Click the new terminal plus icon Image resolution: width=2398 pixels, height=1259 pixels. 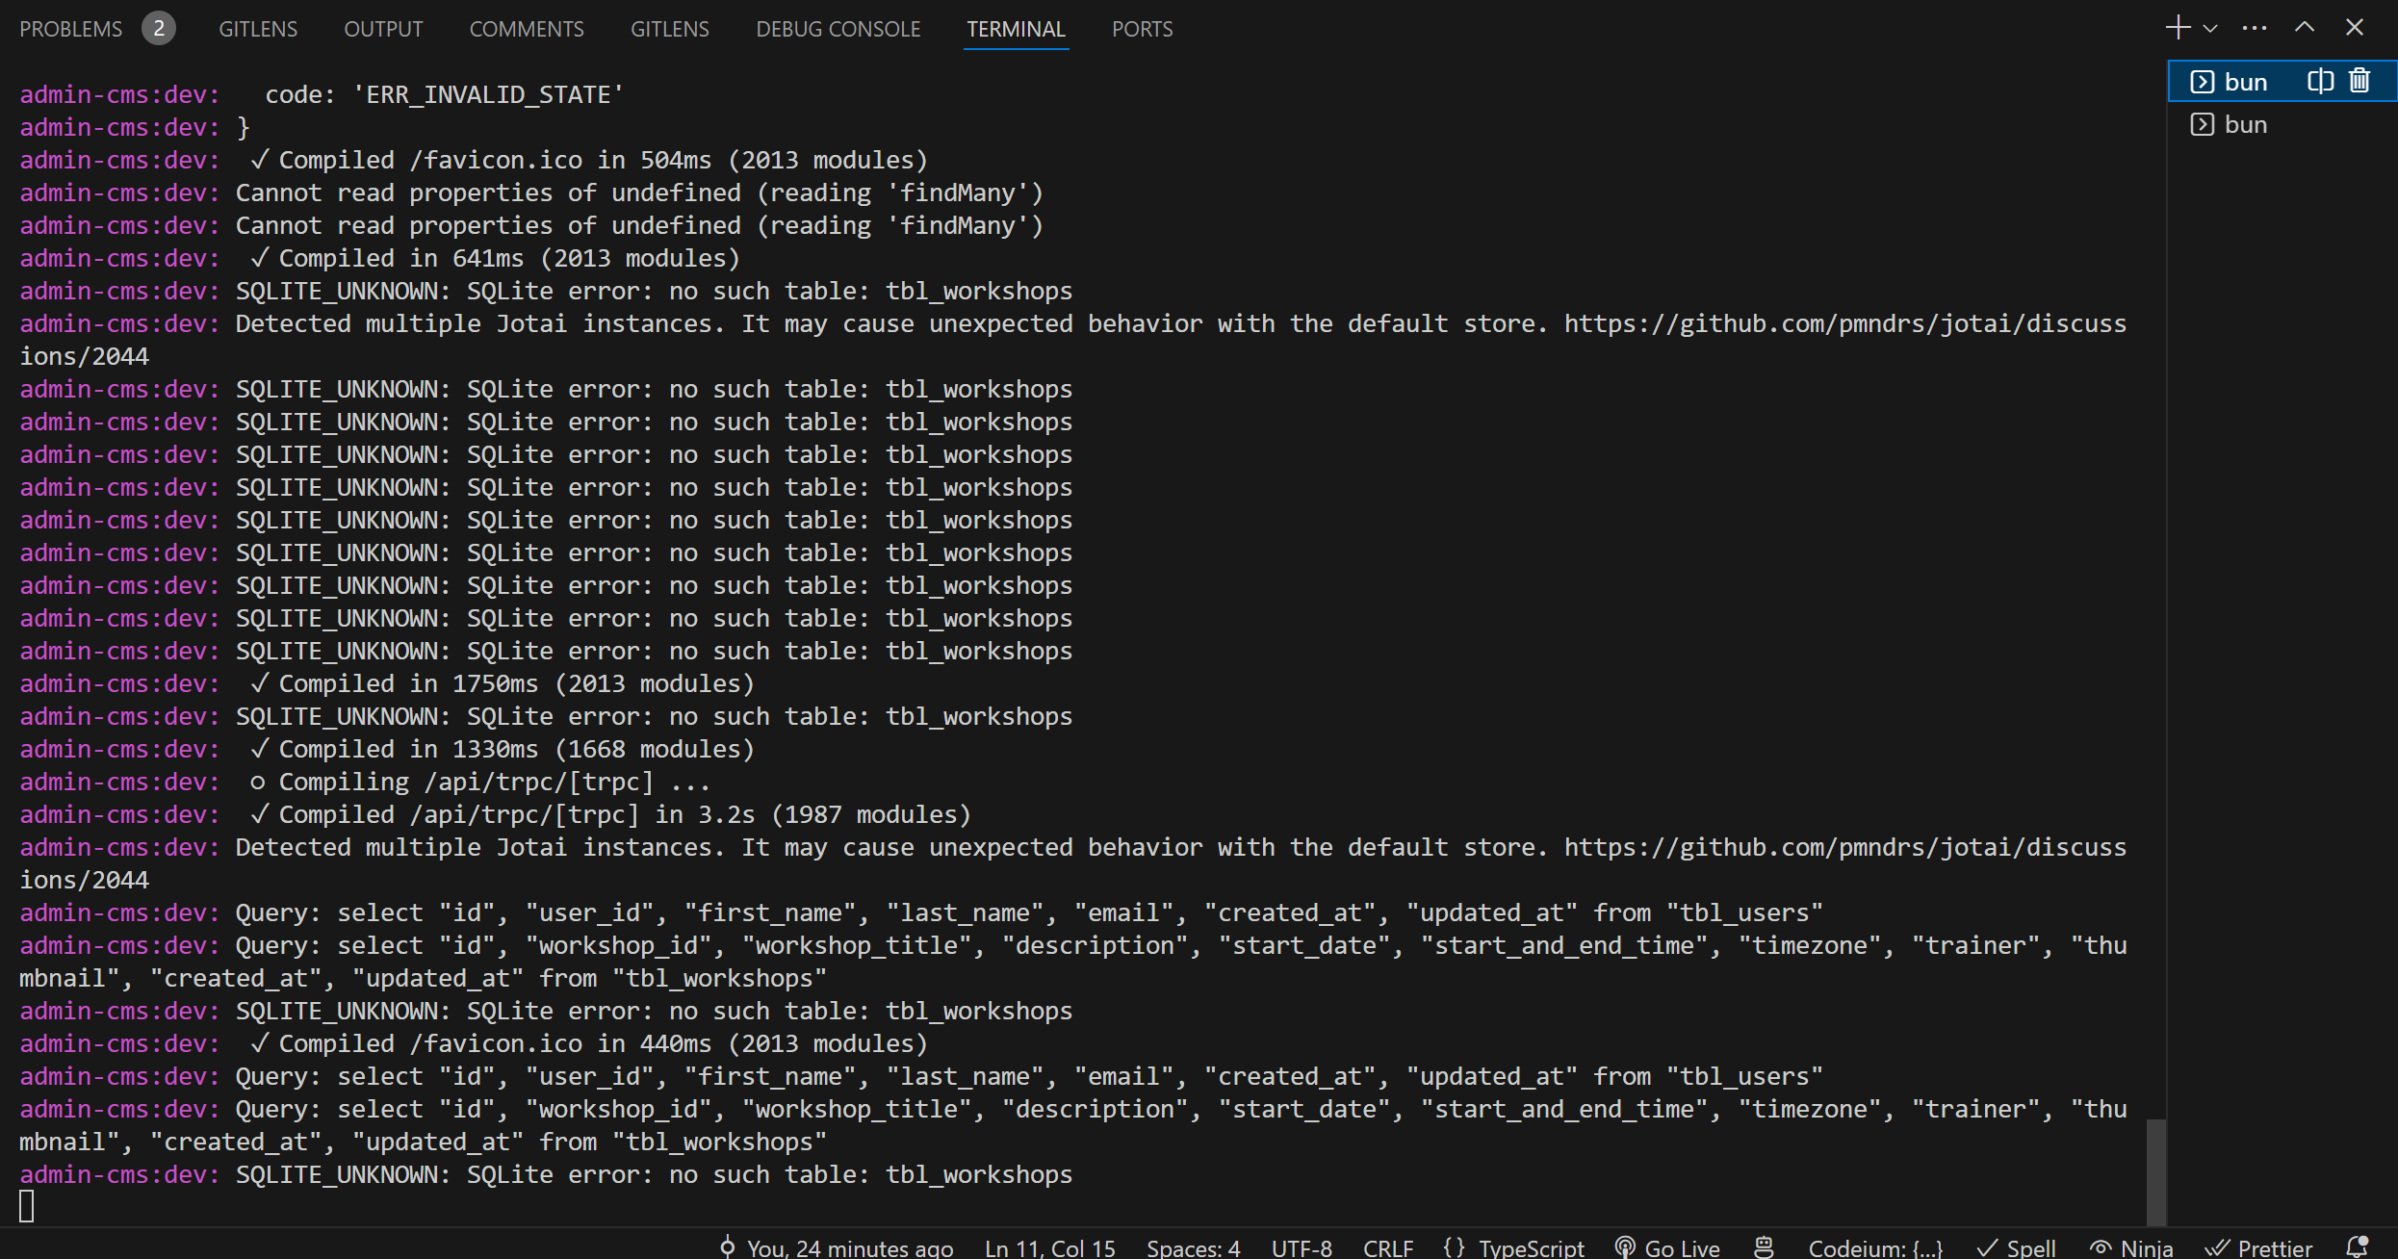tap(2179, 28)
